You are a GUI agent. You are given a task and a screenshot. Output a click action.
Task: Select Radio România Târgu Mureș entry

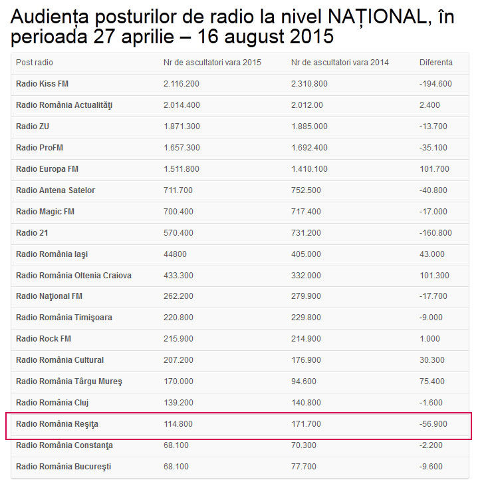click(x=69, y=381)
